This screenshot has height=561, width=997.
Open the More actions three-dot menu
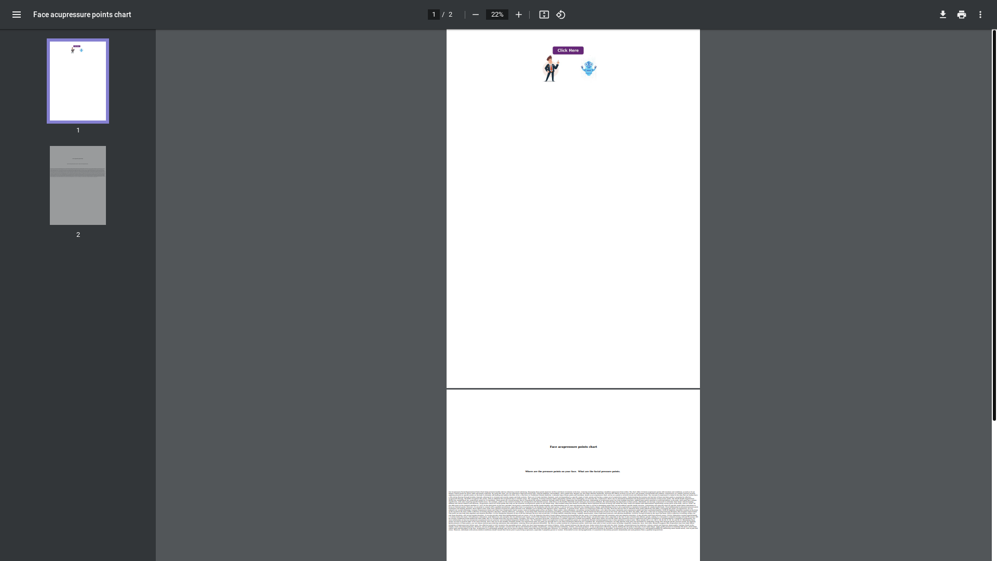(980, 15)
